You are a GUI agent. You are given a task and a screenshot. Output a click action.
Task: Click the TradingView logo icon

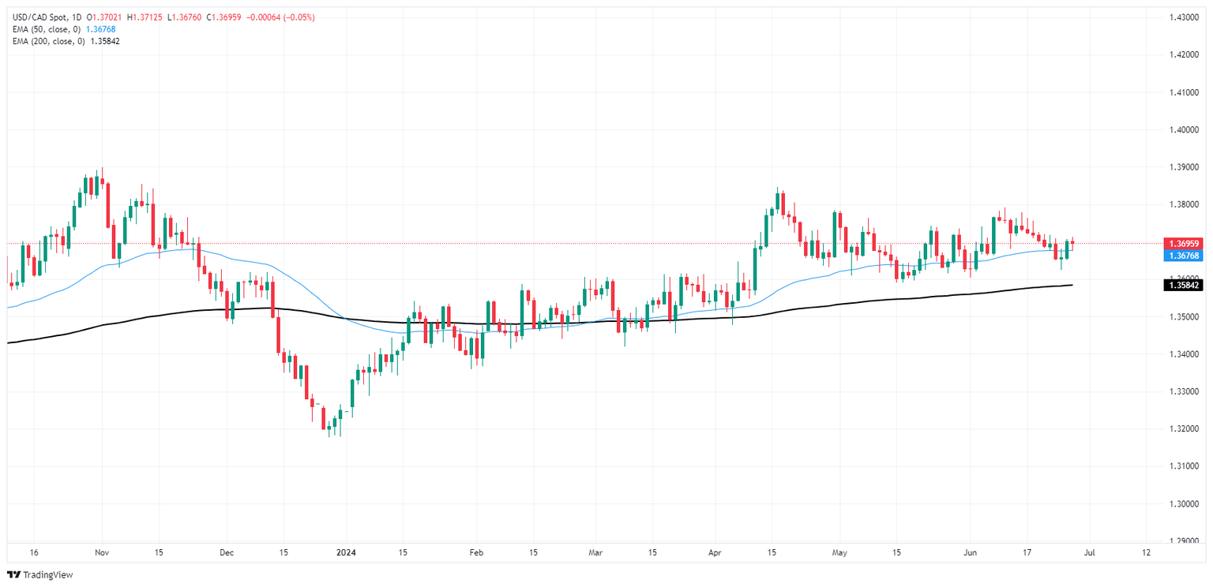pyautogui.click(x=15, y=575)
